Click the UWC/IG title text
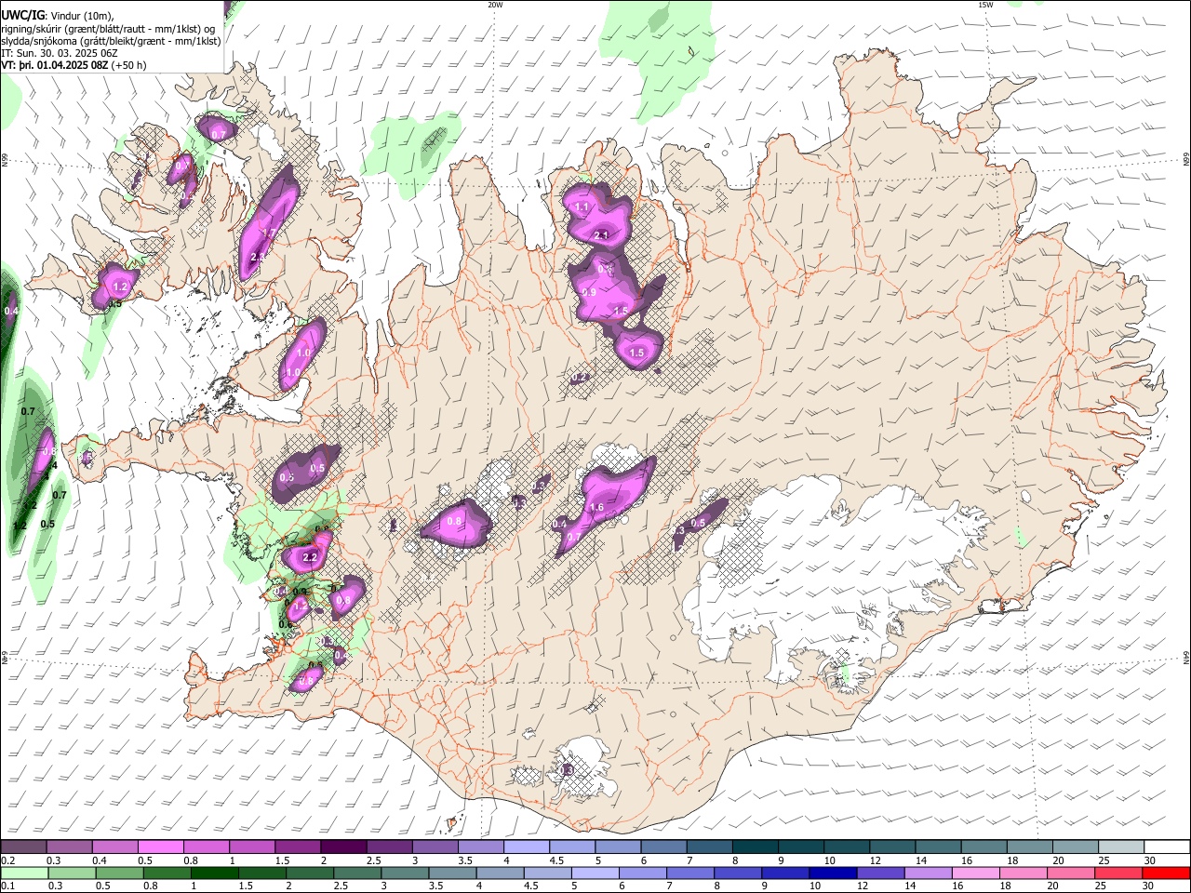The width and height of the screenshot is (1191, 893). coord(23,14)
